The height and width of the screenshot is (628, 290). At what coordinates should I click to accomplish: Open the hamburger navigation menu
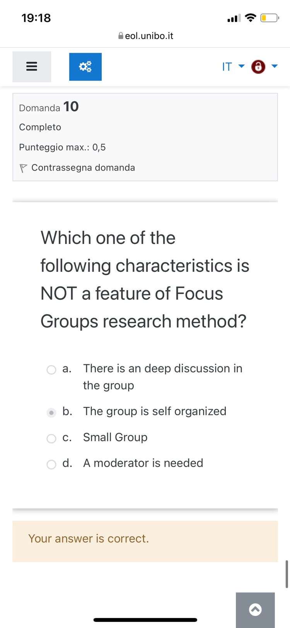point(31,67)
